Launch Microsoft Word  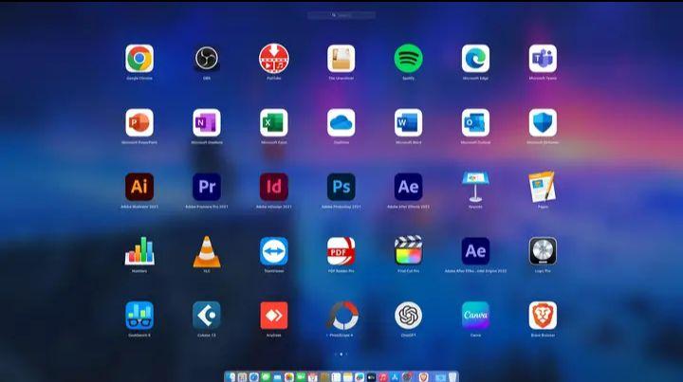[x=408, y=122]
